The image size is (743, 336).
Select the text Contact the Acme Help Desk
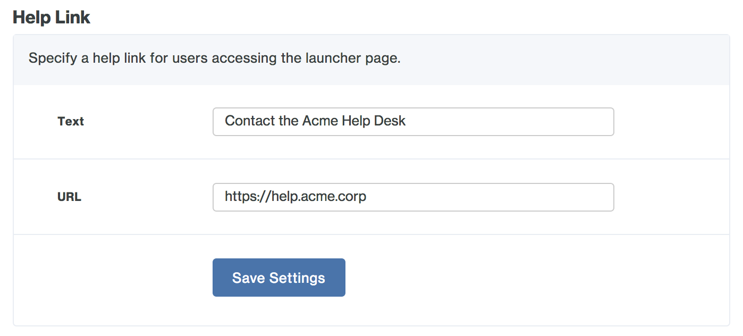[314, 121]
